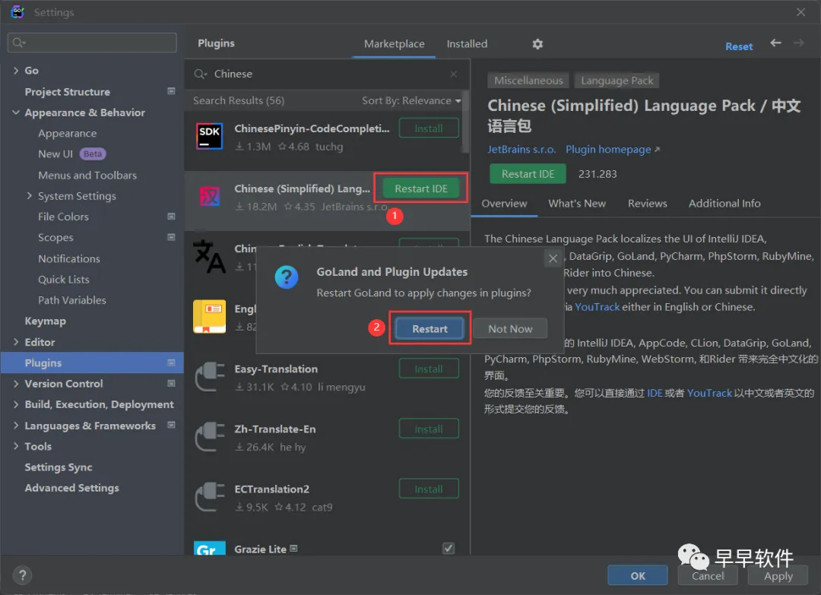Click the translation plugin icon
This screenshot has width=821, height=595.
tap(209, 256)
